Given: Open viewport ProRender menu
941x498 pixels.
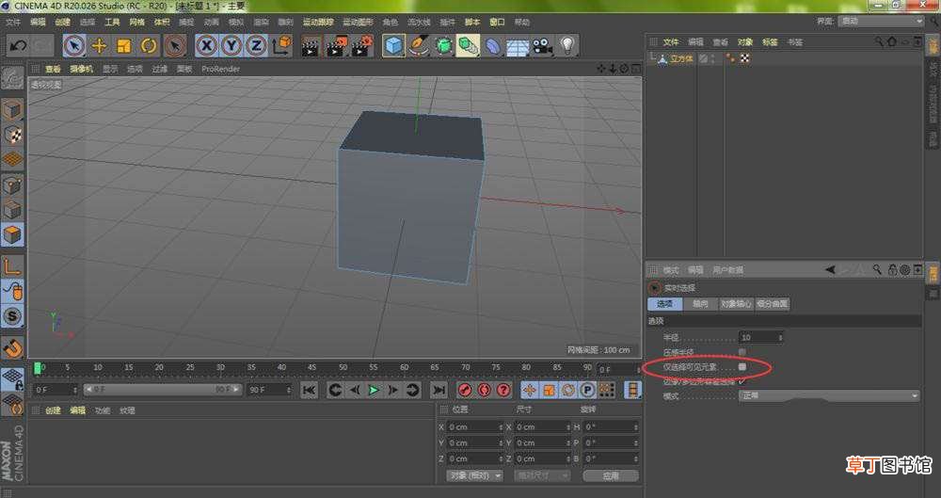Looking at the screenshot, I should point(220,69).
